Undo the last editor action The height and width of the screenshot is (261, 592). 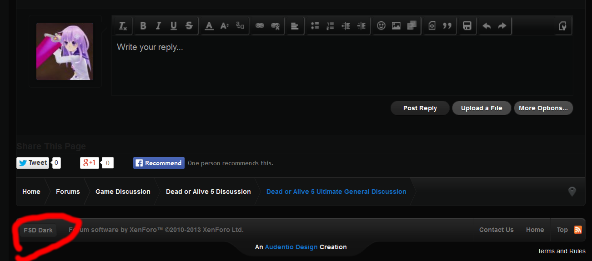tap(487, 26)
